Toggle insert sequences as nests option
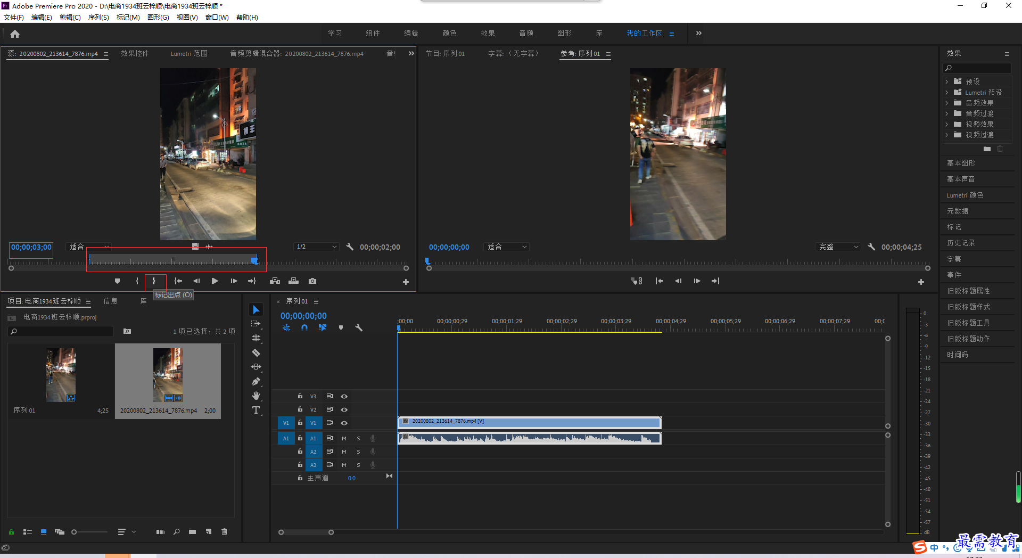 tap(286, 328)
